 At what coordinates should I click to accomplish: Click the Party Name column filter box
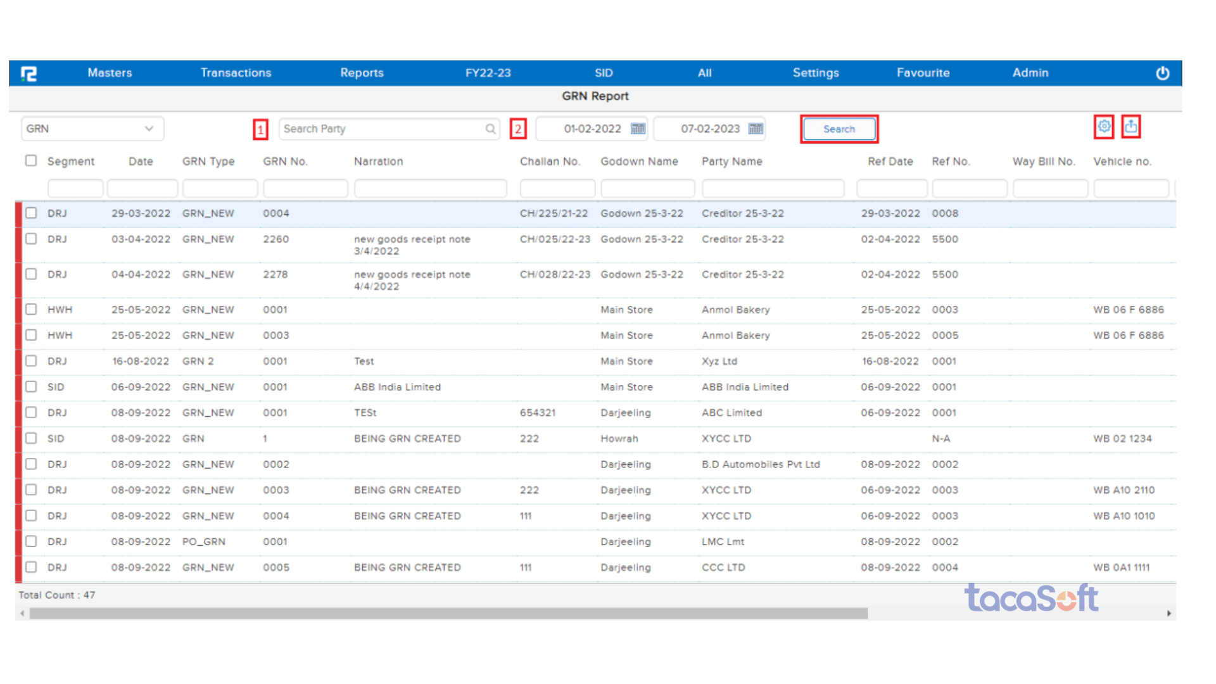click(773, 188)
